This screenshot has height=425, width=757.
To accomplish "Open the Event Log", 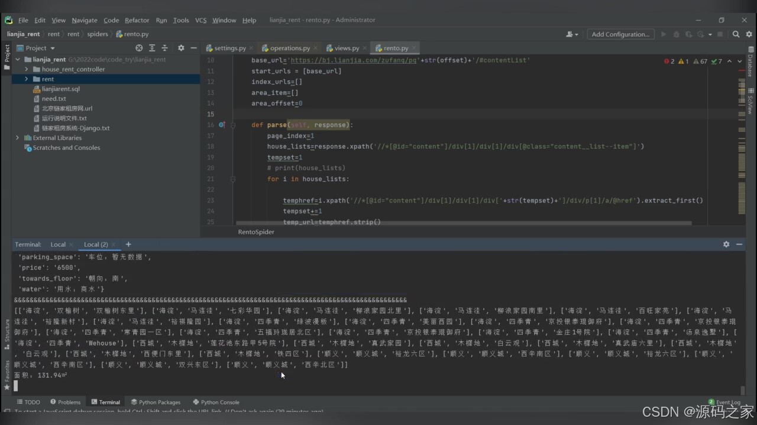I will [724, 402].
